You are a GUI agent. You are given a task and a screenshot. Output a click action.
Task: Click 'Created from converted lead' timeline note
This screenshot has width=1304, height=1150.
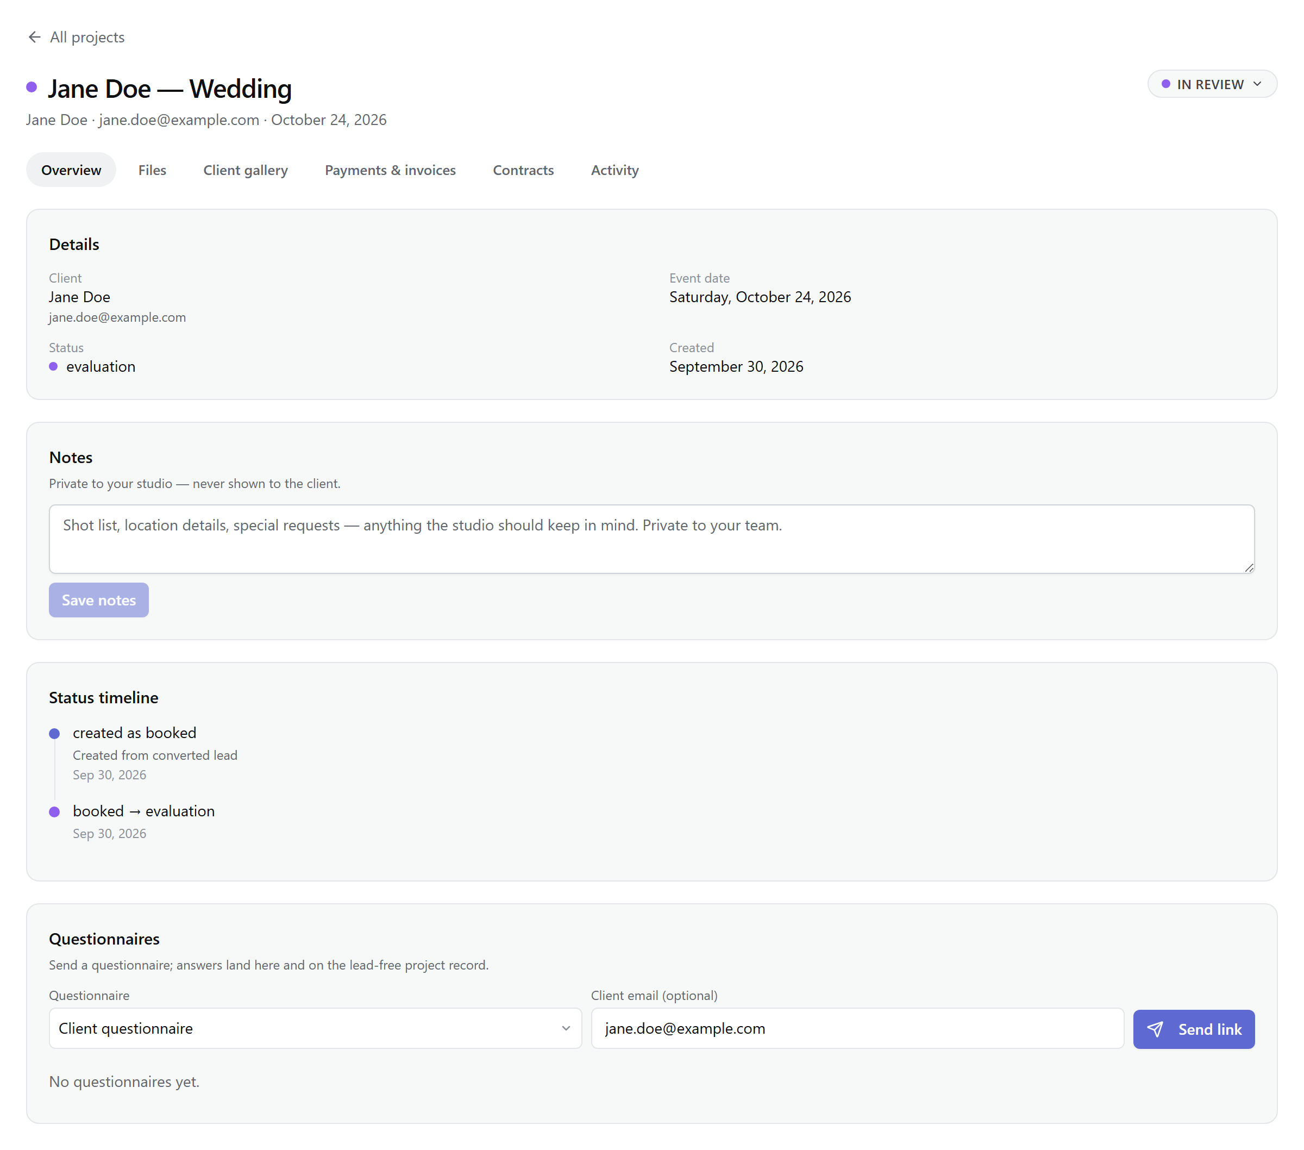(x=155, y=755)
